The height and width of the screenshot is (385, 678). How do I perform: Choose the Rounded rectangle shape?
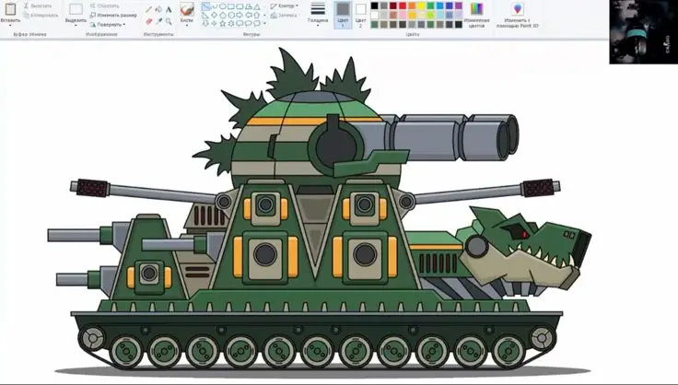point(240,6)
